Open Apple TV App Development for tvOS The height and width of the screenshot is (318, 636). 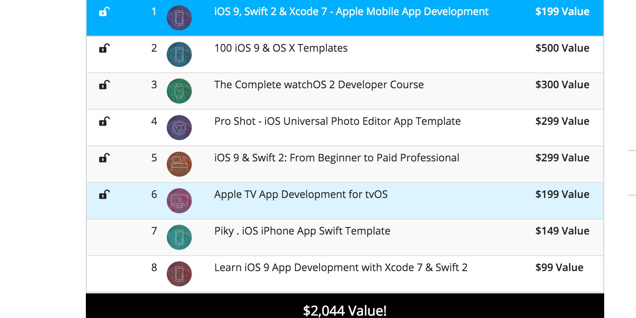[x=301, y=194]
